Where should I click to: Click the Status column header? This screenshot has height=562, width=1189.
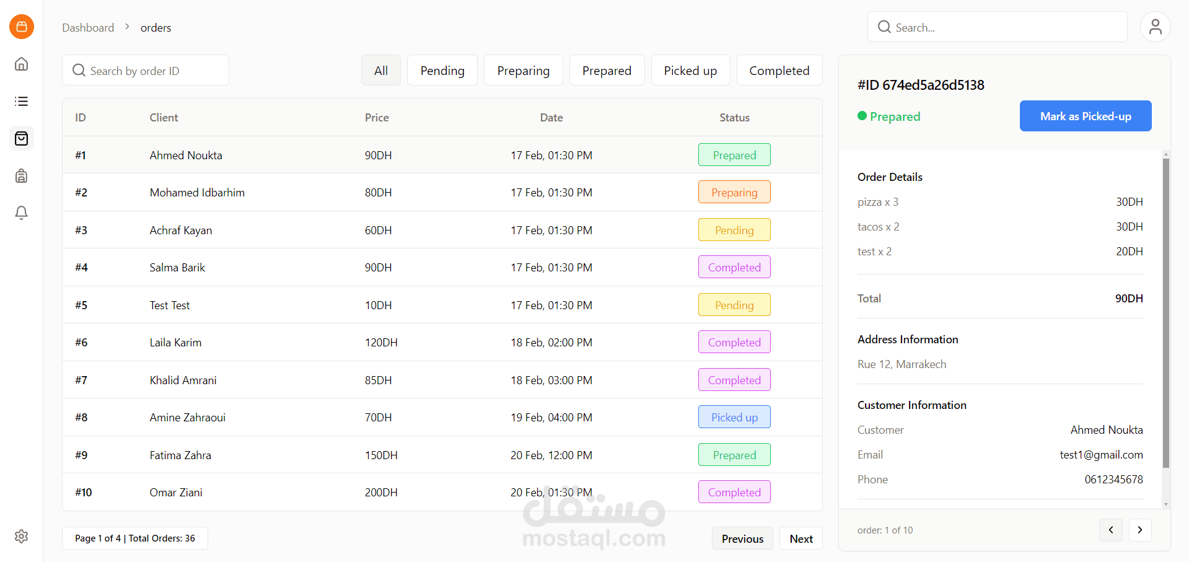point(734,117)
